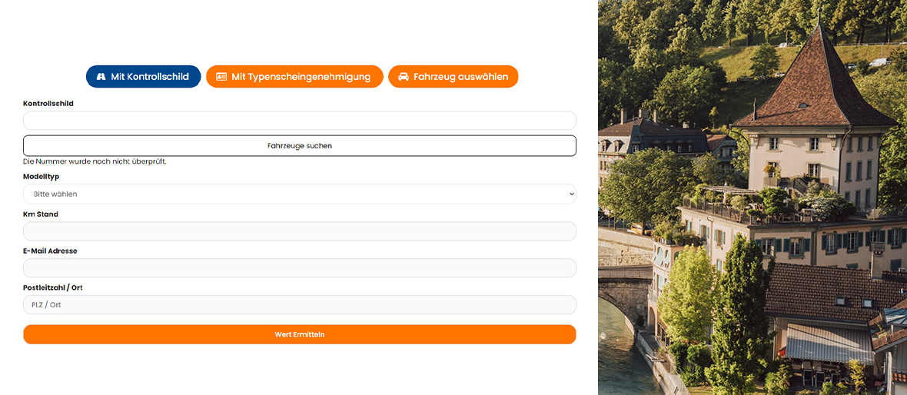The width and height of the screenshot is (907, 395).
Task: Click the ID card icon on Typenscheingenehmigung
Action: [x=221, y=77]
